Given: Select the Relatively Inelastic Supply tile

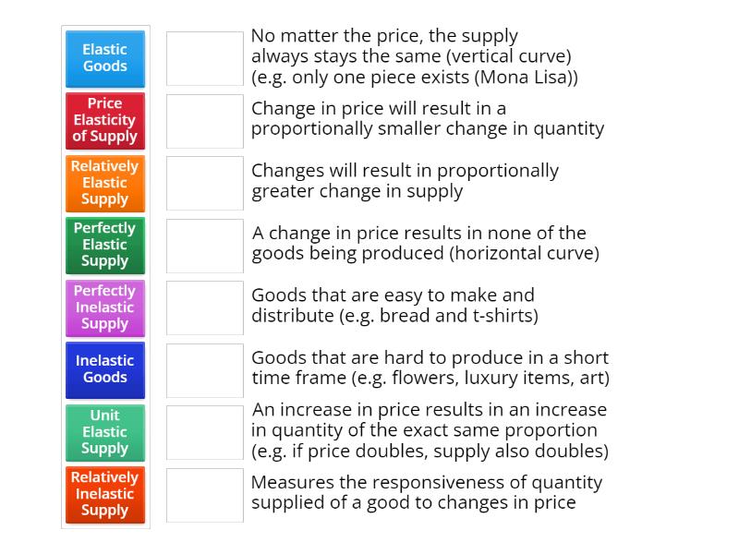Looking at the screenshot, I should pyautogui.click(x=104, y=494).
